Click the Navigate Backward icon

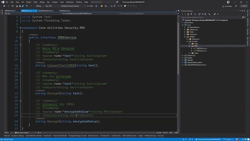click(x=4, y=6)
